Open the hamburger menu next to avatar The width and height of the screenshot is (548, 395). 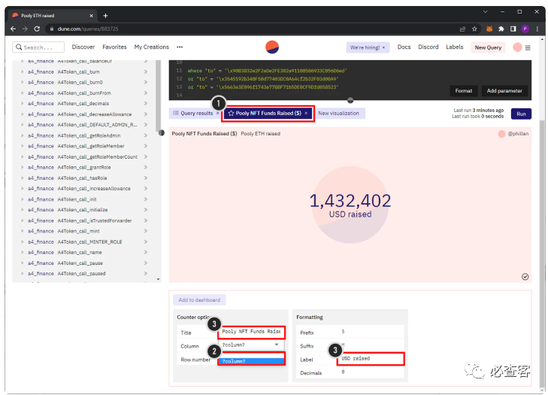[x=528, y=47]
